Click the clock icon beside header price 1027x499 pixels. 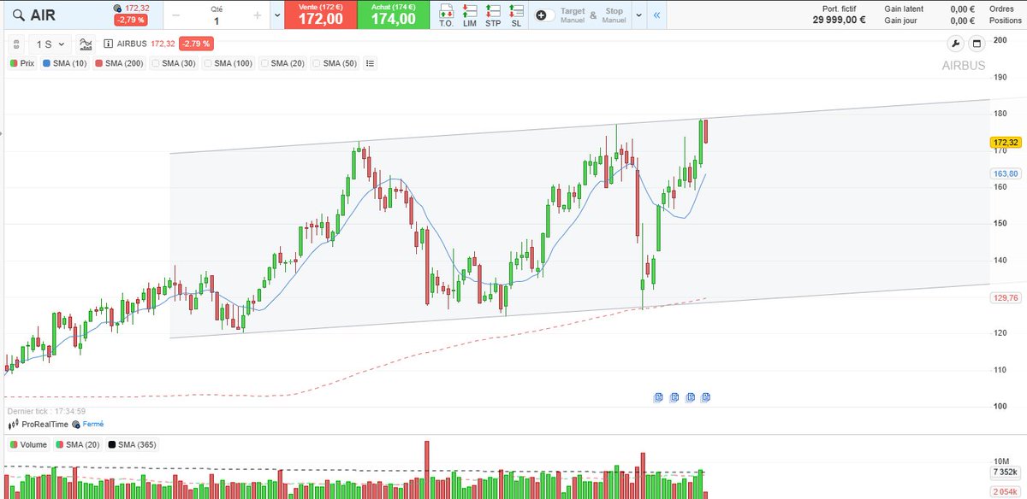click(117, 9)
